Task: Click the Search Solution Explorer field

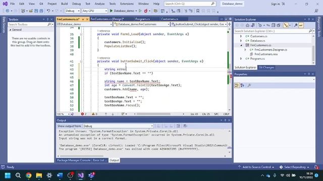Action: pos(272,31)
